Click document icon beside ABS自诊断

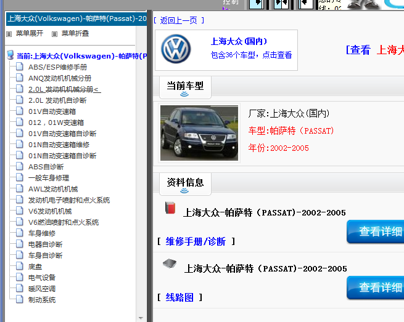click(x=20, y=166)
